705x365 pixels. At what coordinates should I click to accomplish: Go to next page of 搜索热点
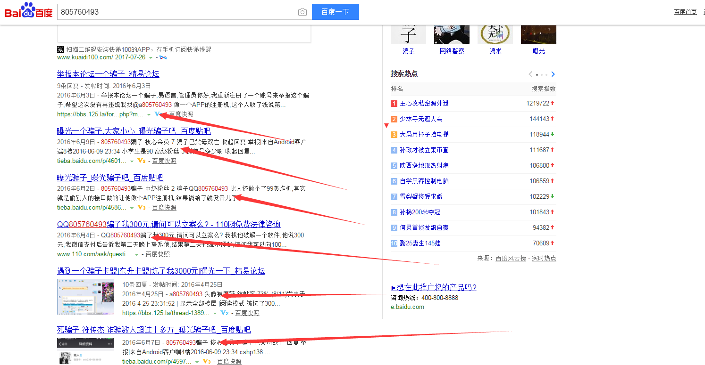553,74
